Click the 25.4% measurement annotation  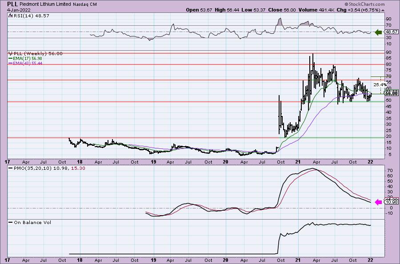point(380,84)
